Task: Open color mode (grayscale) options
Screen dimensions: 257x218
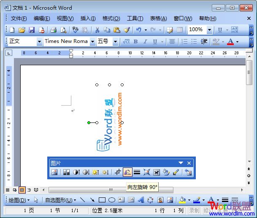Action: click(66, 172)
